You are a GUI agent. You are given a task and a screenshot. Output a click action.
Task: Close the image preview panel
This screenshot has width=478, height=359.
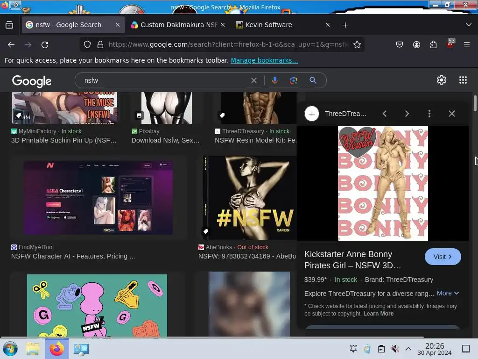(452, 114)
